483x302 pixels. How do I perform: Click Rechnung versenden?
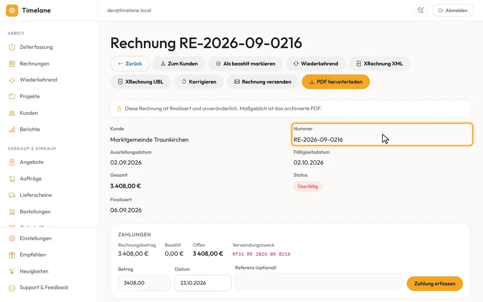(x=263, y=82)
